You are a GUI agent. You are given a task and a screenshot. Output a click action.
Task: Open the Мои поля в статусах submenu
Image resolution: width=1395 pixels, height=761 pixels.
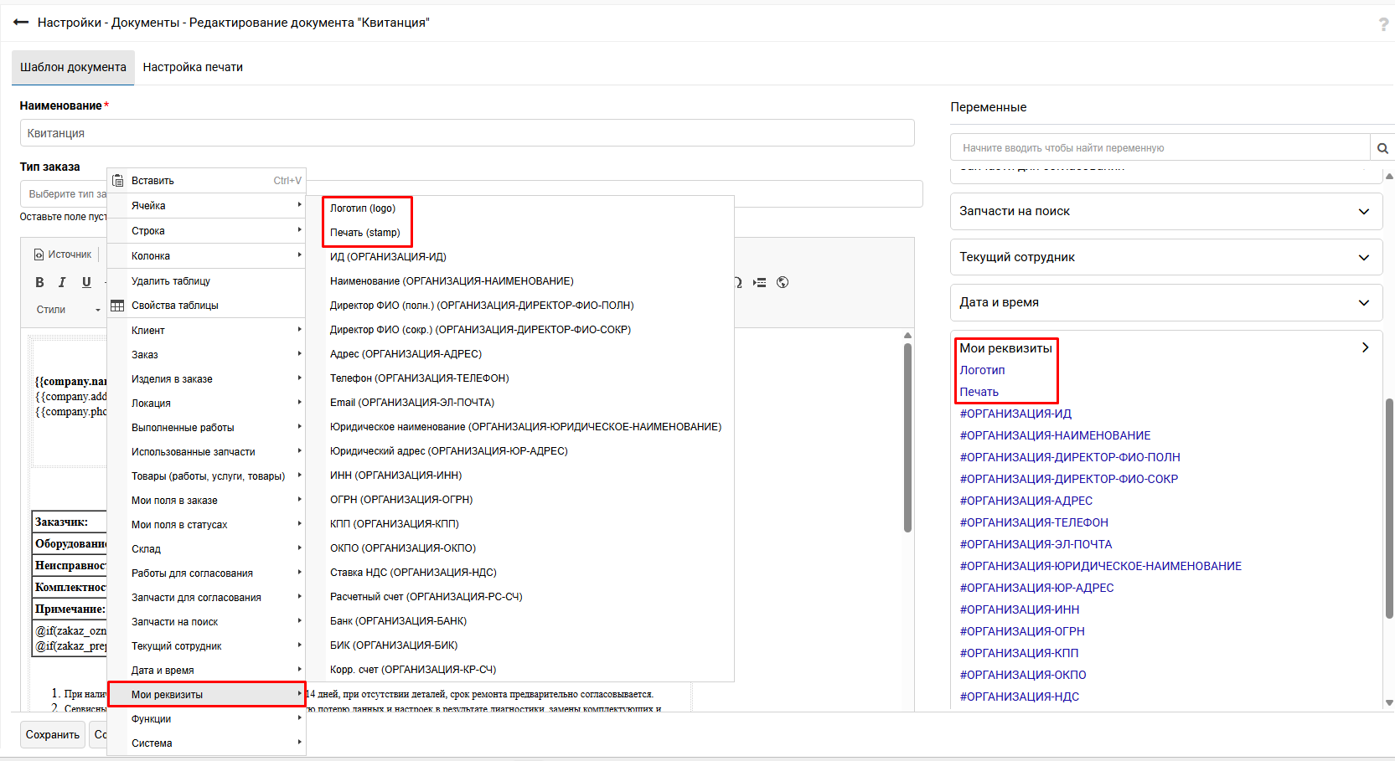coord(206,525)
